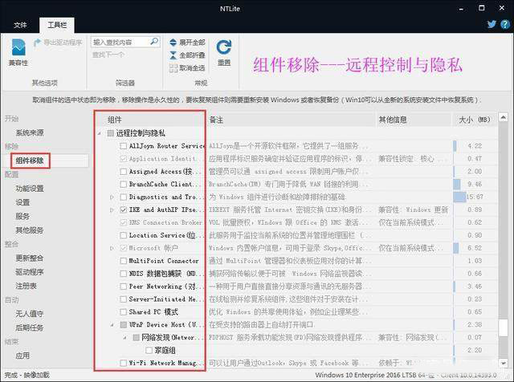Viewport: 514px width, 382px height.
Task: Check AllJoyn Router Service checkbox
Action: 123,146
